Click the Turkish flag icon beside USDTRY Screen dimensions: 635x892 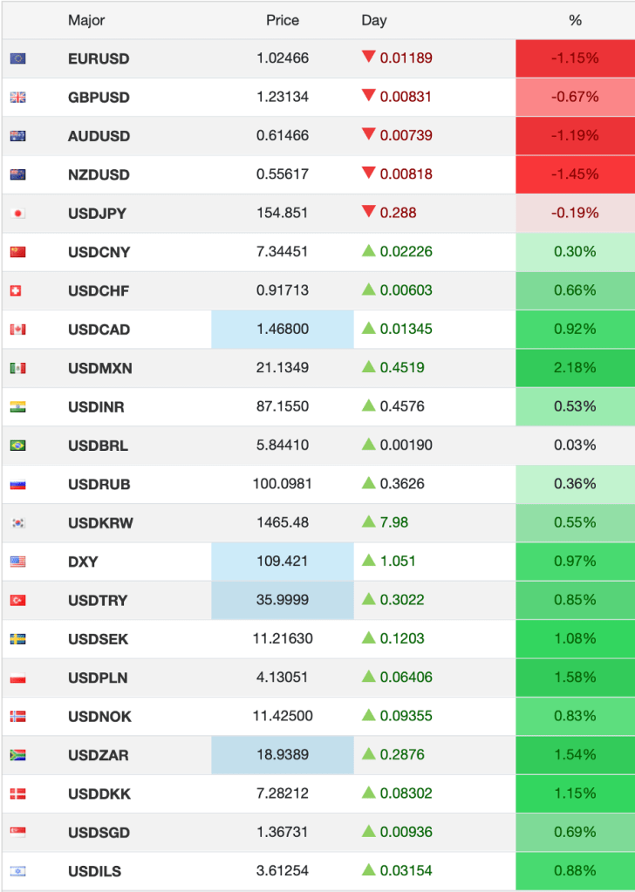tap(17, 600)
